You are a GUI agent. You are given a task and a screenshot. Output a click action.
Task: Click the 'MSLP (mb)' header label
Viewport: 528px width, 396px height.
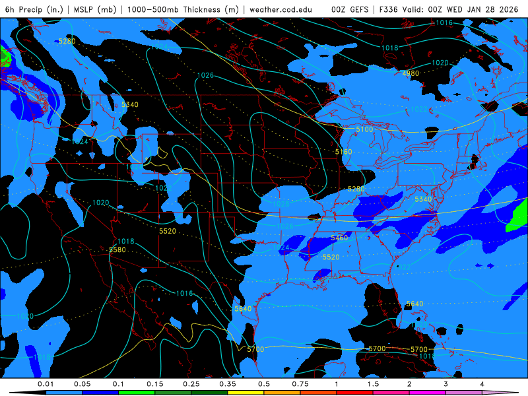coord(95,9)
